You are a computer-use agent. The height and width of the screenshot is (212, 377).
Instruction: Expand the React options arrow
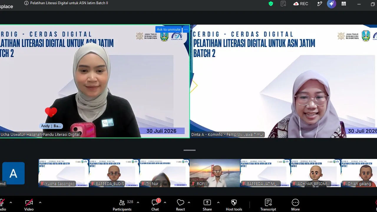pyautogui.click(x=189, y=203)
